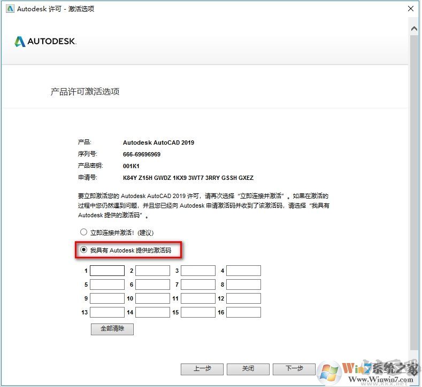
Task: Focus activation code field 9
Action: (x=107, y=298)
